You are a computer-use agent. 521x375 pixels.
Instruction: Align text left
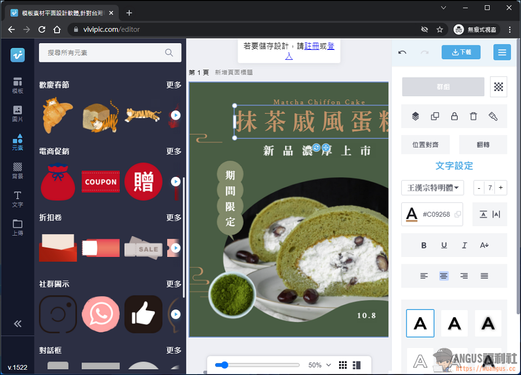point(424,276)
